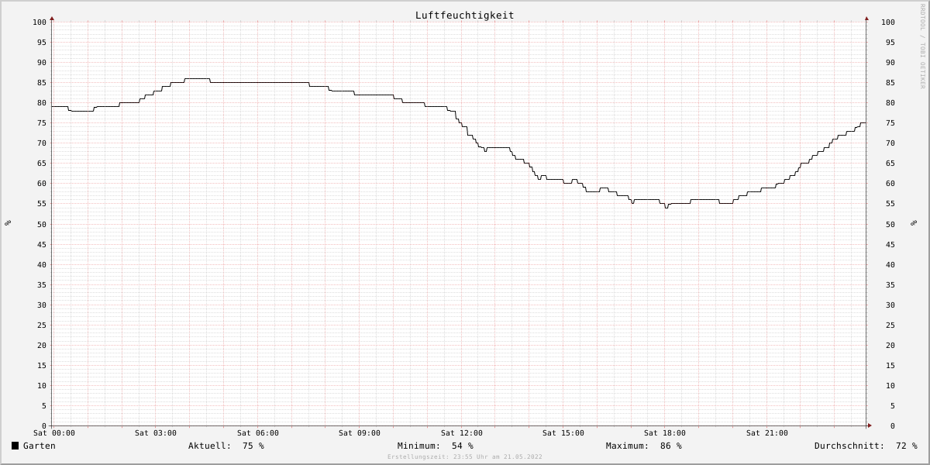The height and width of the screenshot is (465, 930).
Task: Click the "30" label on the right axis
Action: coord(890,305)
